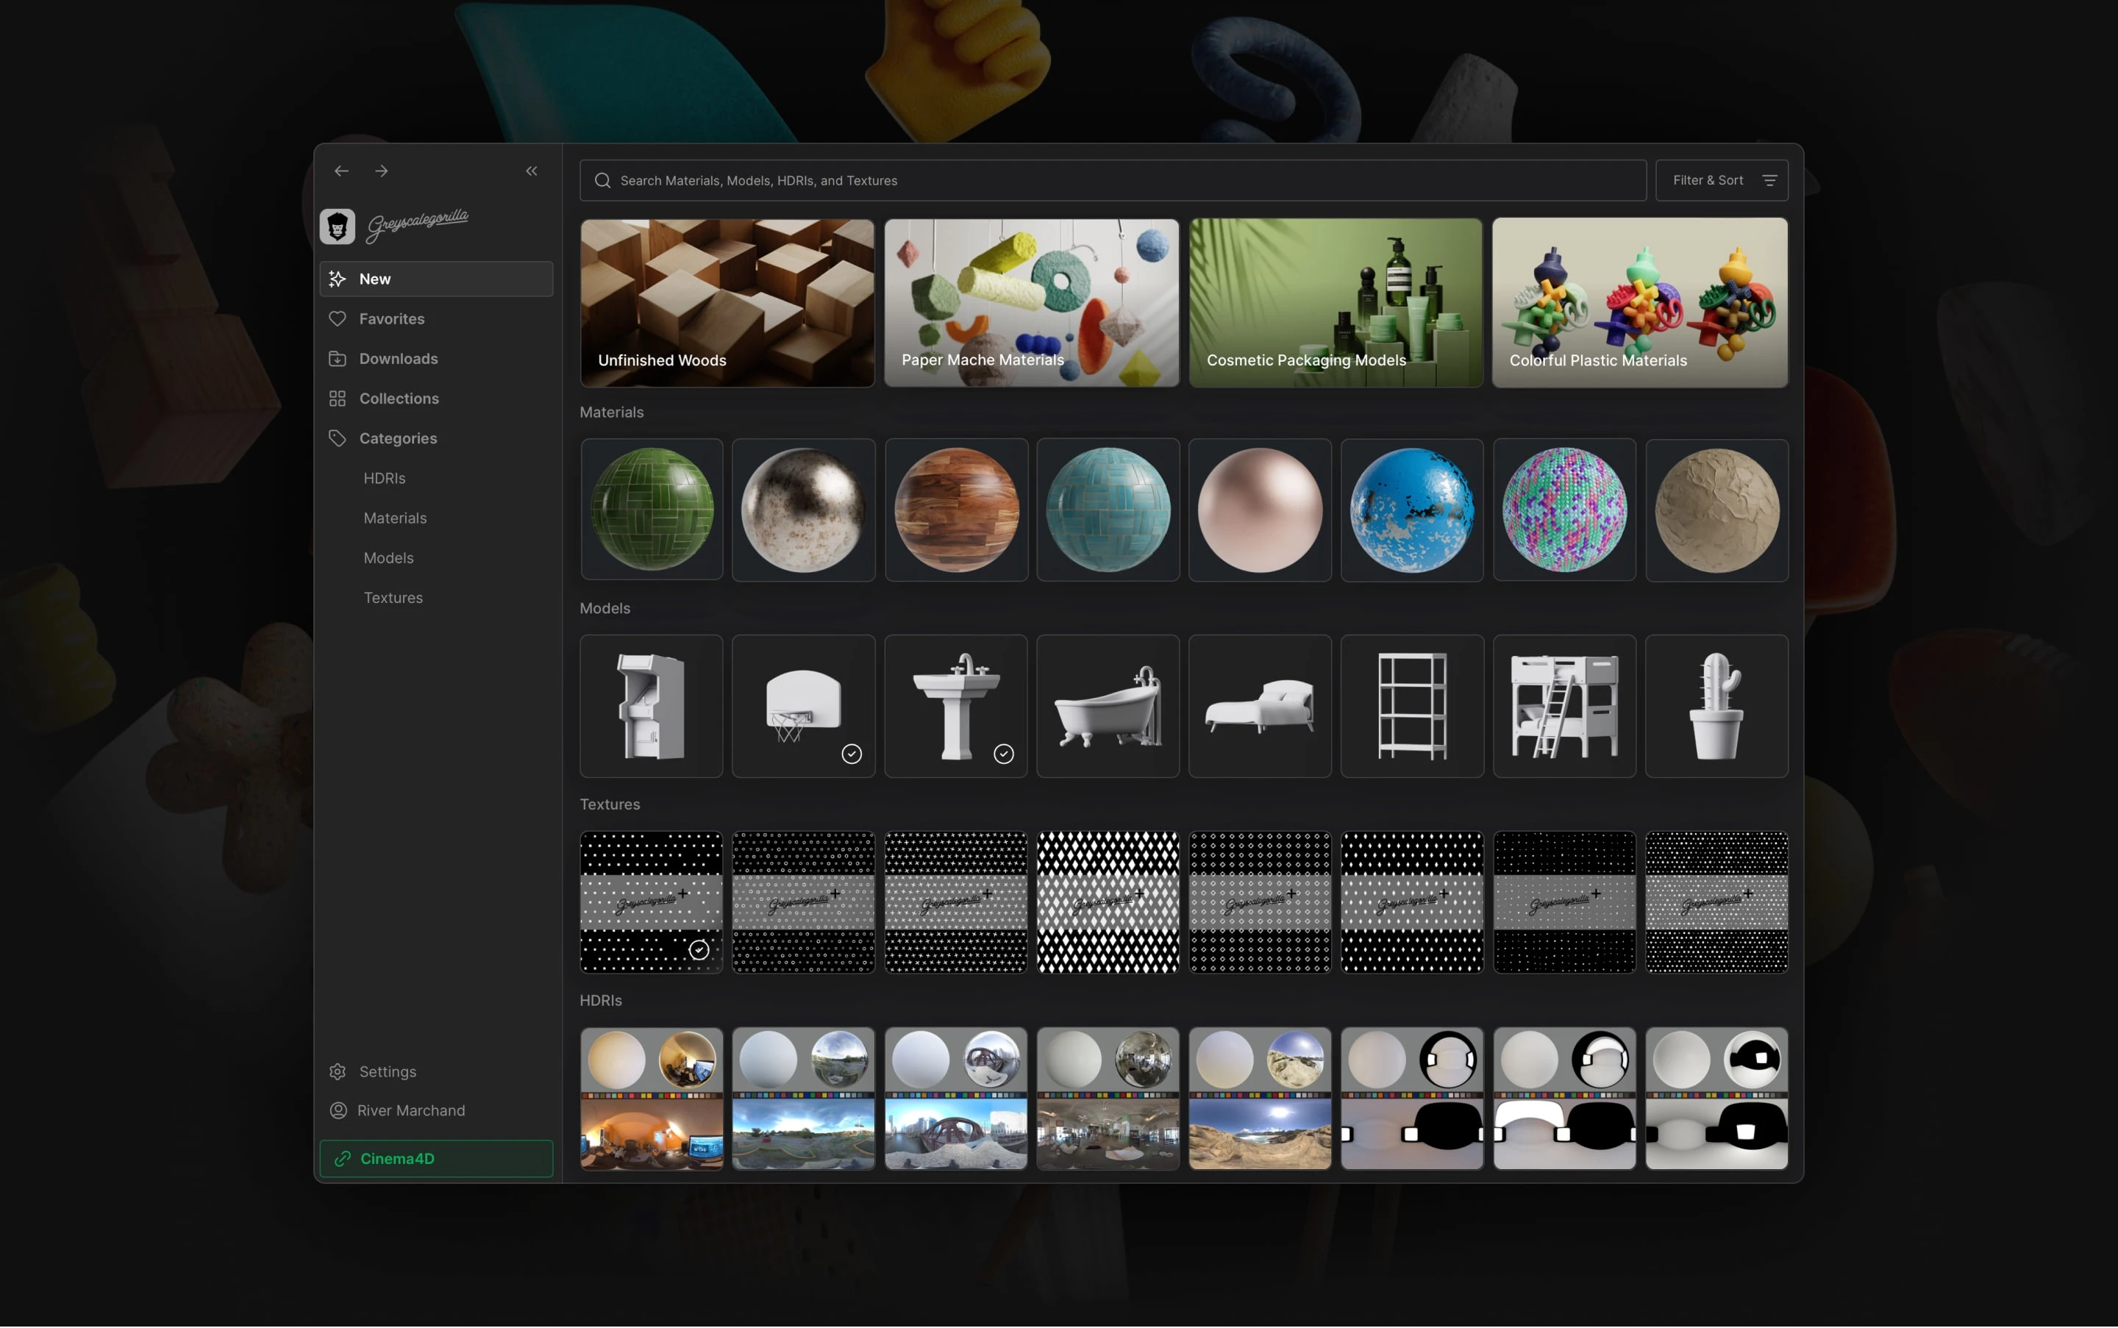Image resolution: width=2118 pixels, height=1328 pixels.
Task: Toggle the downloaded checkmark on the basketball hoop model
Action: pyautogui.click(x=851, y=753)
